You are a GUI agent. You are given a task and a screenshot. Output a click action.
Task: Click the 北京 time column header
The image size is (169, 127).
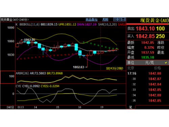131,68
